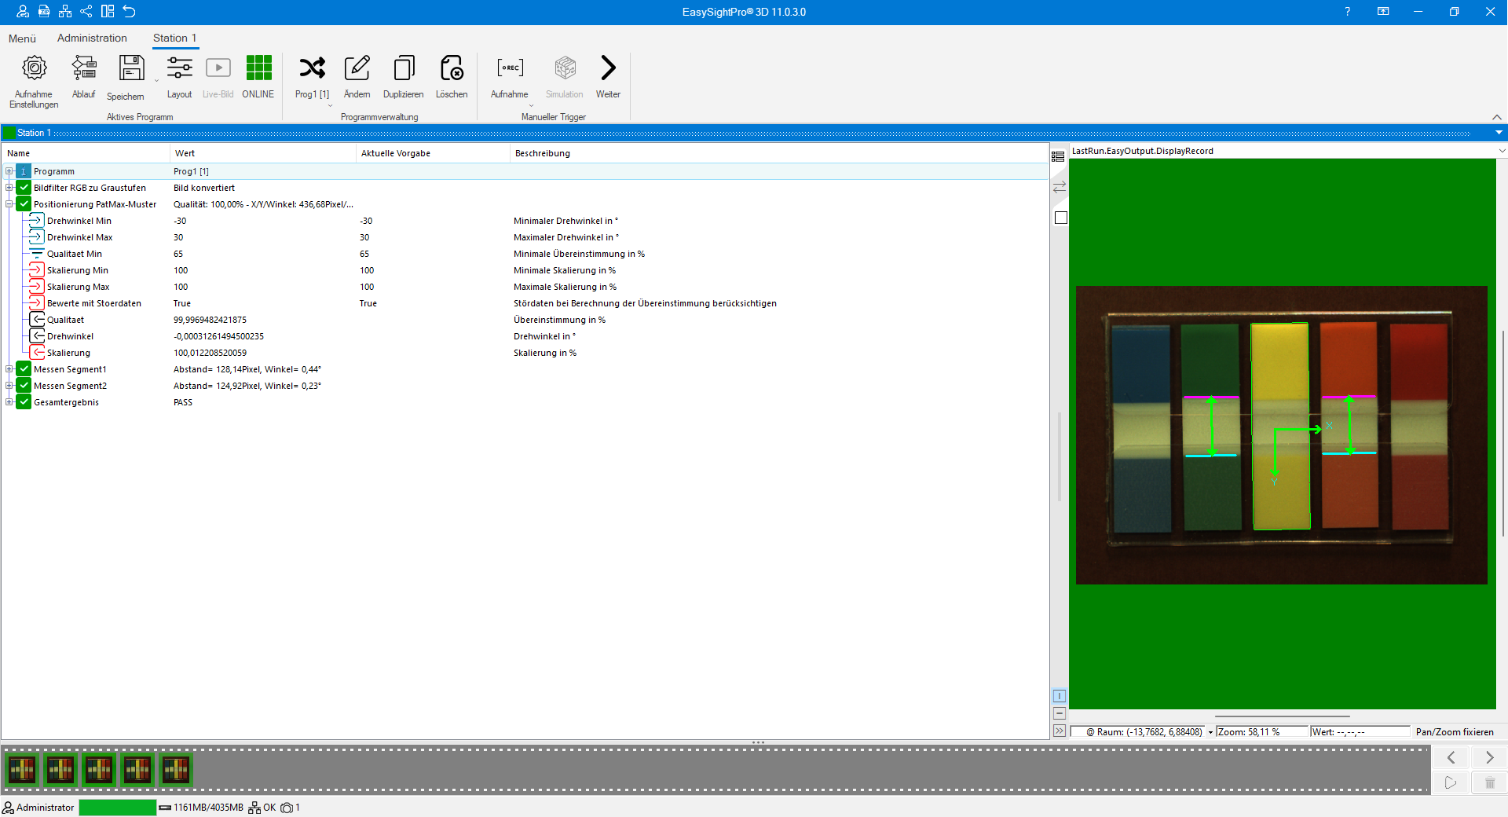The image size is (1508, 817).
Task: Expand the Messen Segment2 tree node
Action: point(9,386)
